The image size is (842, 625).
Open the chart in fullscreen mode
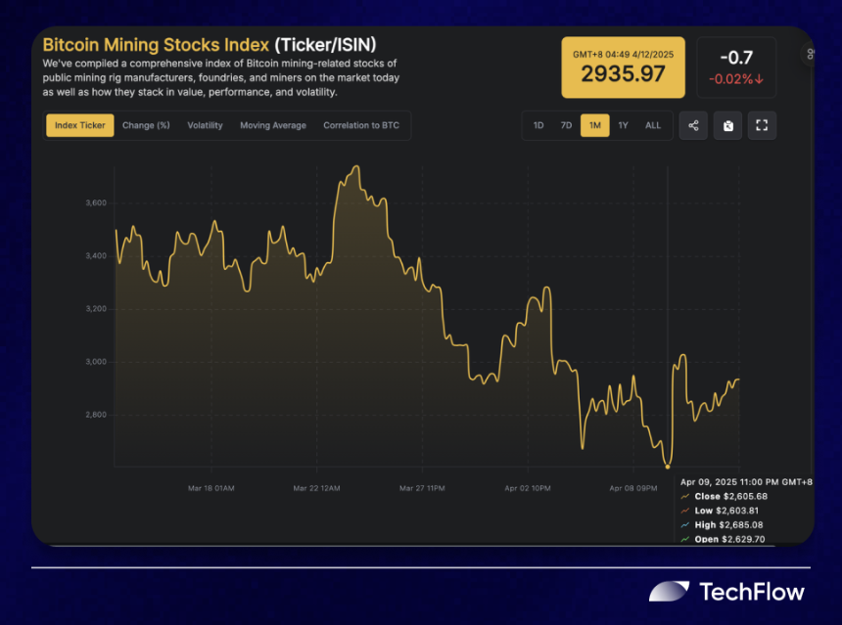pyautogui.click(x=762, y=125)
